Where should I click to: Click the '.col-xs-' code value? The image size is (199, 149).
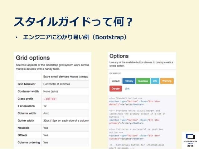50,99
